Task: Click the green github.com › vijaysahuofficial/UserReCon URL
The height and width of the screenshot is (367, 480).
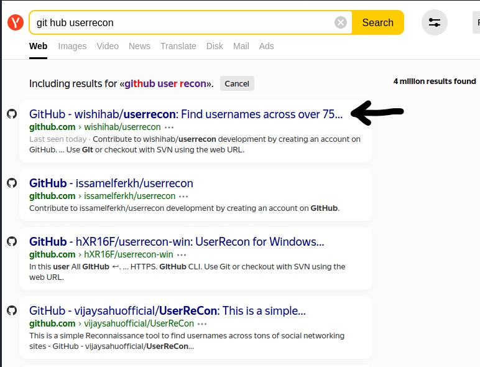Action: (x=111, y=323)
